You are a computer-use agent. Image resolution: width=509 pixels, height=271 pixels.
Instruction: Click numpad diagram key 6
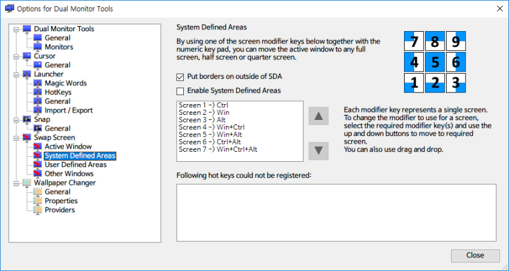[456, 62]
